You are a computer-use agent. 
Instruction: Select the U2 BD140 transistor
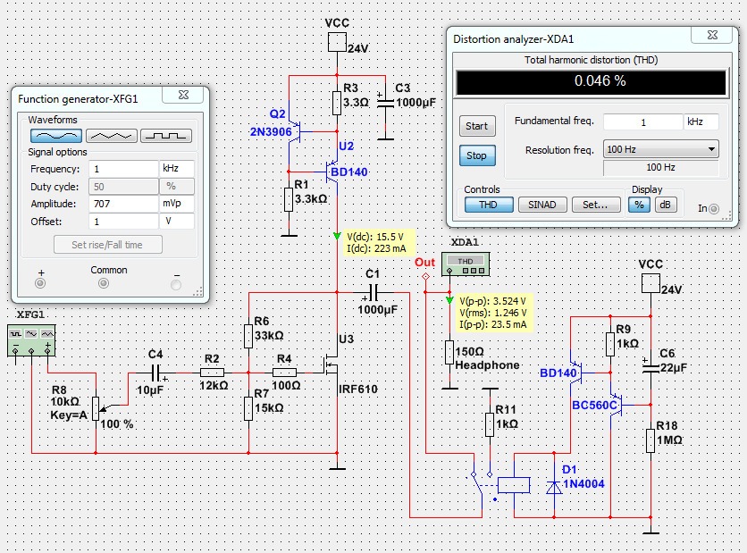click(332, 172)
